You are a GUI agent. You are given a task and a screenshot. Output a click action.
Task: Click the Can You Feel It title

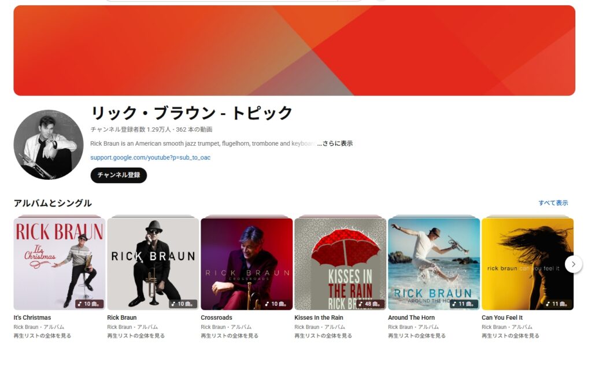502,317
